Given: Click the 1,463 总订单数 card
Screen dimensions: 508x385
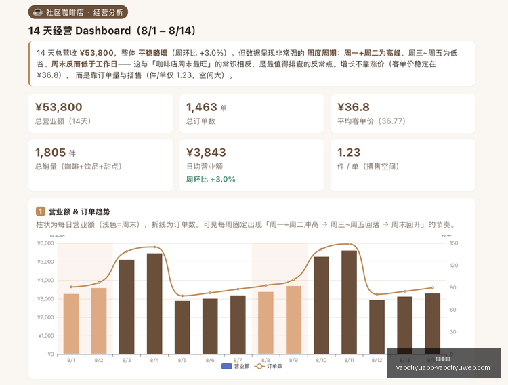Looking at the screenshot, I should [x=252, y=113].
